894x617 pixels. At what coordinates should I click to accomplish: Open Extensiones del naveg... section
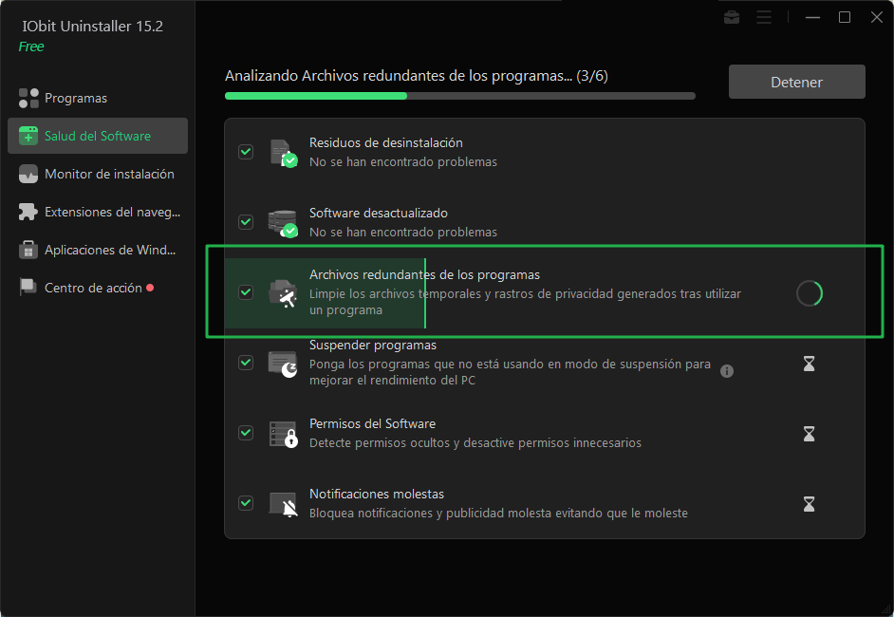pyautogui.click(x=98, y=212)
